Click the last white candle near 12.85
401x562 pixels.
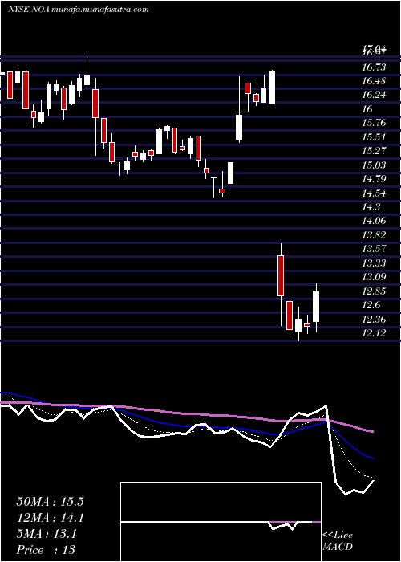[316, 307]
